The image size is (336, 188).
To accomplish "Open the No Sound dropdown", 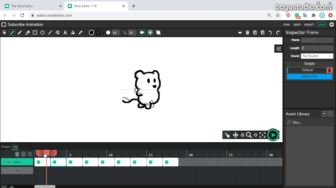I will click(317, 56).
